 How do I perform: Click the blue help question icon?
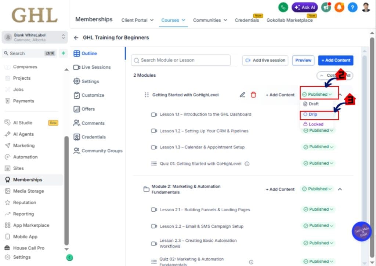tap(352, 7)
